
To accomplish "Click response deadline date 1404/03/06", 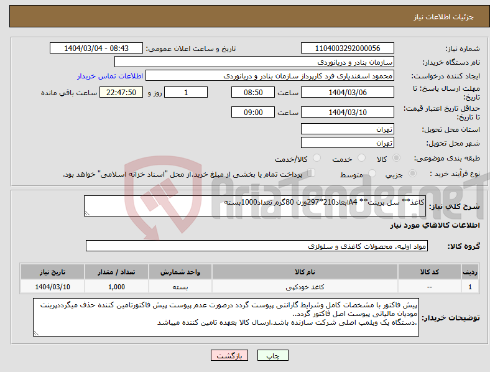I will (x=348, y=92).
